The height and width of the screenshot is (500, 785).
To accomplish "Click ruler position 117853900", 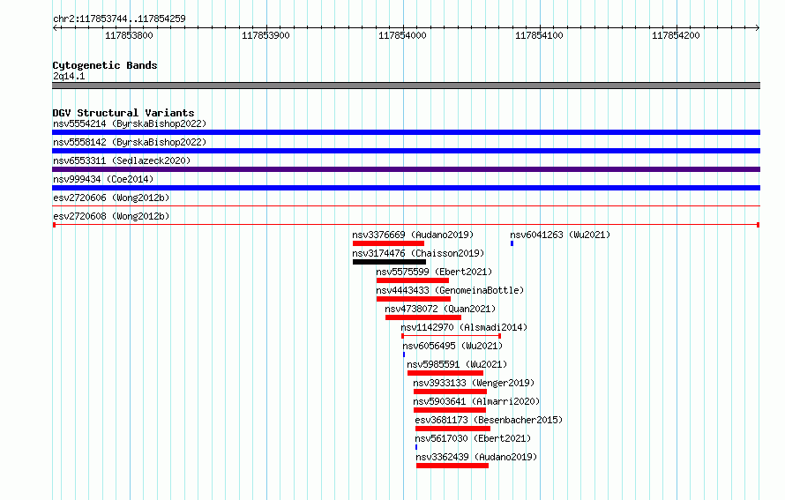I will [265, 35].
